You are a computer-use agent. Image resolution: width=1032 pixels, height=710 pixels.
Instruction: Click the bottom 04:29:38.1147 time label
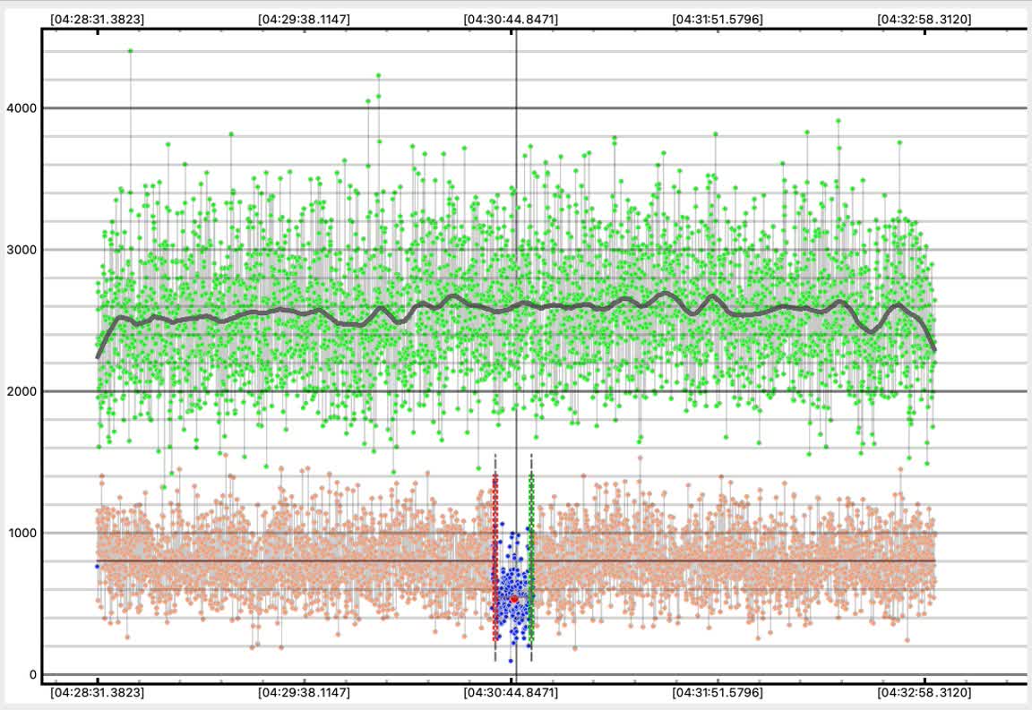tap(304, 692)
